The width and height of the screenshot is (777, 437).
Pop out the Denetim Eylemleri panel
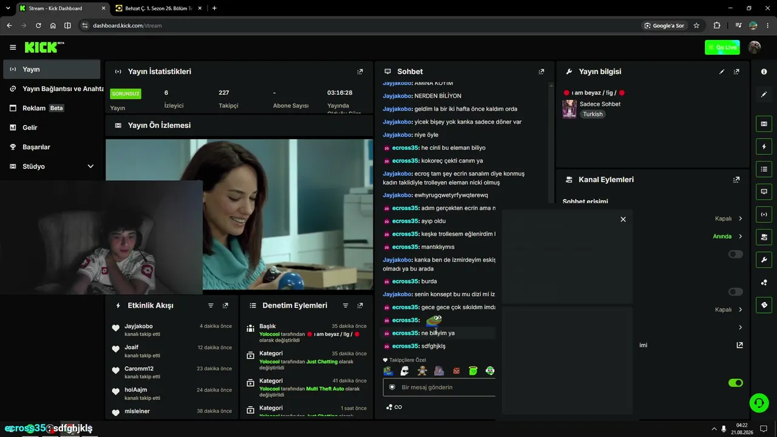360,306
